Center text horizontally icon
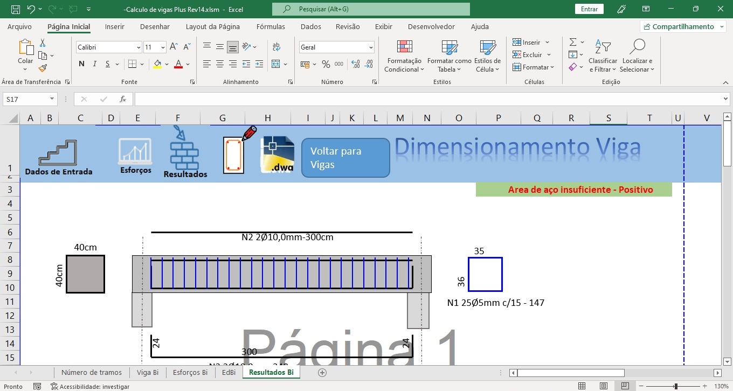The width and height of the screenshot is (733, 391). click(219, 64)
